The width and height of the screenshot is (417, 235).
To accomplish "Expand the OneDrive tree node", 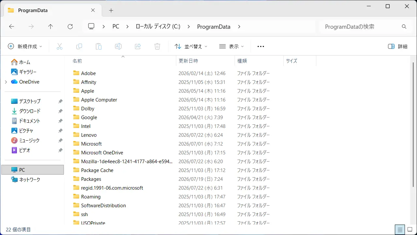I will pos(6,82).
